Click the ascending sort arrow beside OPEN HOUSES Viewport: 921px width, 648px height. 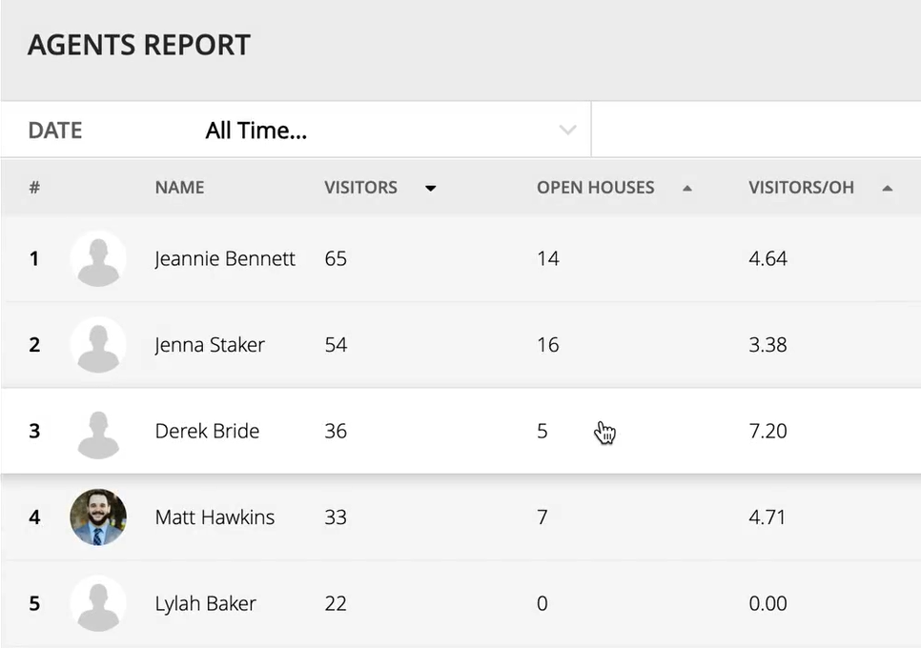pyautogui.click(x=686, y=188)
